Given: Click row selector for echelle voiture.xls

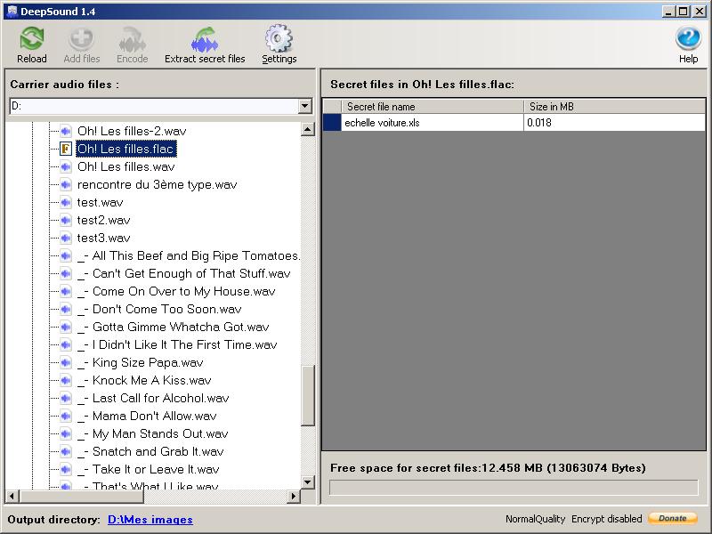Looking at the screenshot, I should (332, 123).
